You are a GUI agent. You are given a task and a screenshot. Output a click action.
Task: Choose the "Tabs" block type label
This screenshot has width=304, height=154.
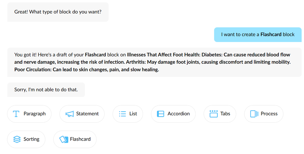pyautogui.click(x=225, y=114)
